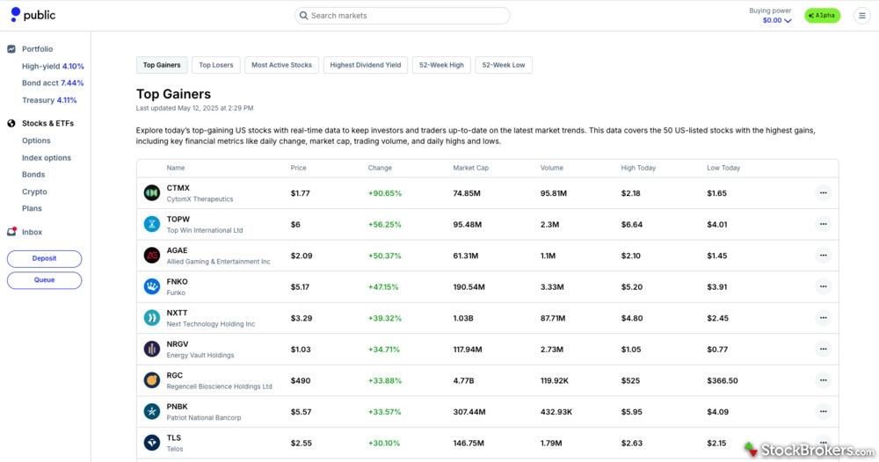Click the Funko stock logo icon

(152, 286)
